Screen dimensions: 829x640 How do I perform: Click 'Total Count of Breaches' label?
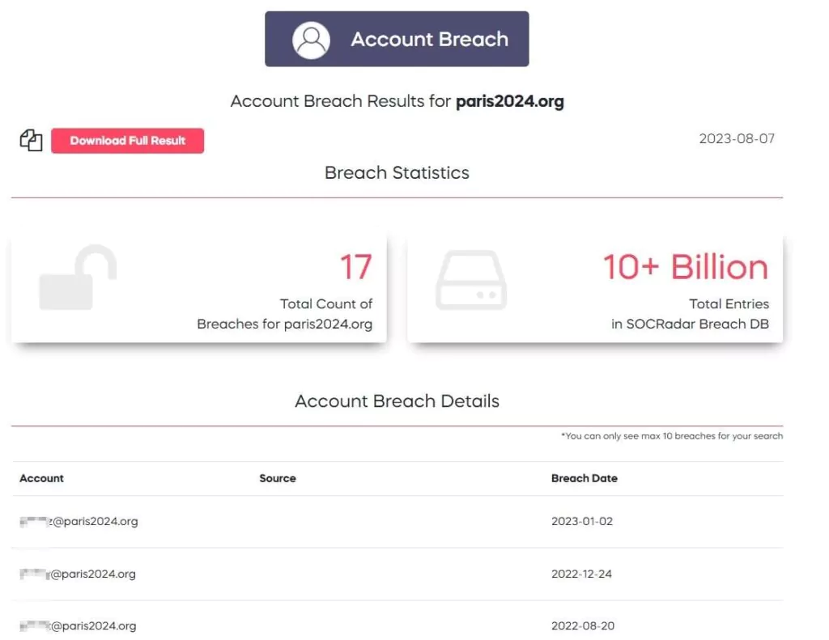click(x=284, y=314)
